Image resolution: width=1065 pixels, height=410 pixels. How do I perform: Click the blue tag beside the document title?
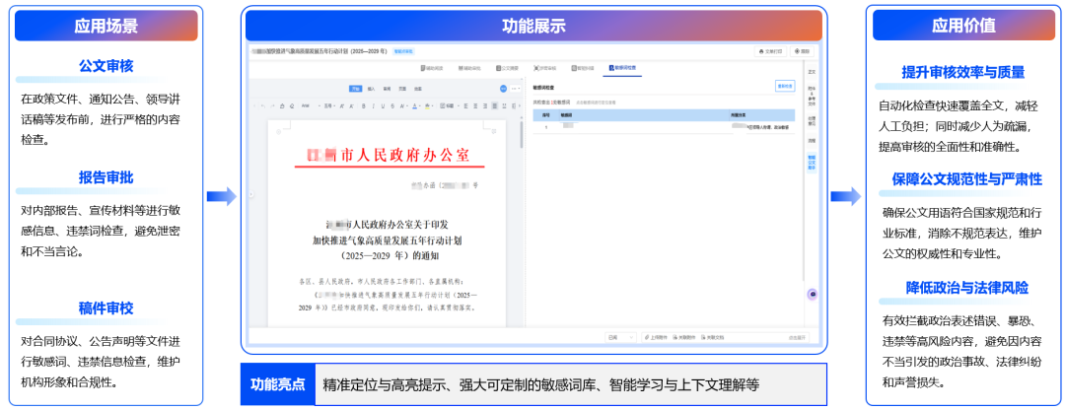(x=403, y=51)
